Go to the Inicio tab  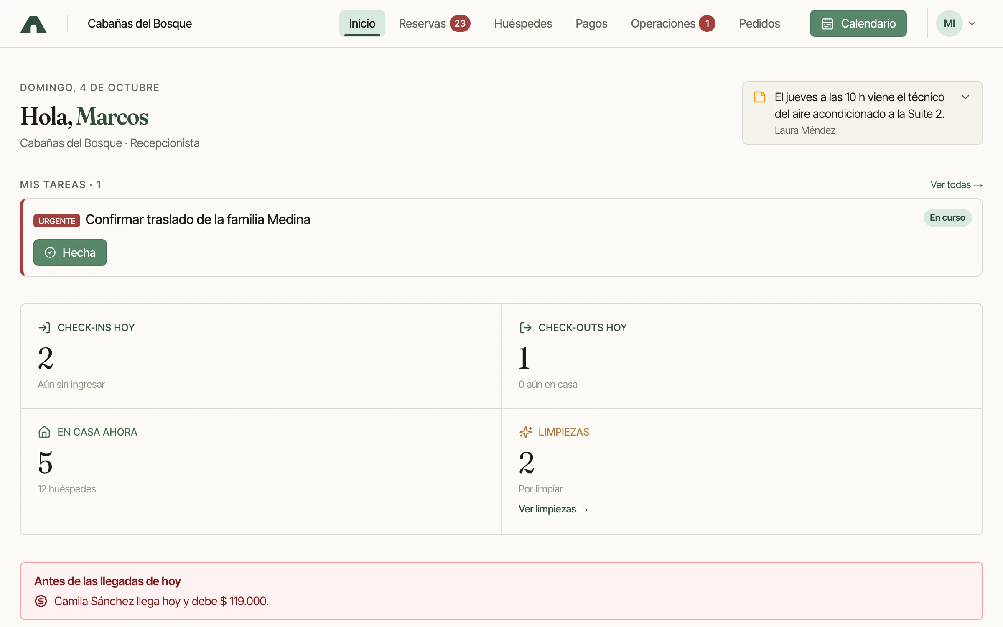click(x=362, y=23)
